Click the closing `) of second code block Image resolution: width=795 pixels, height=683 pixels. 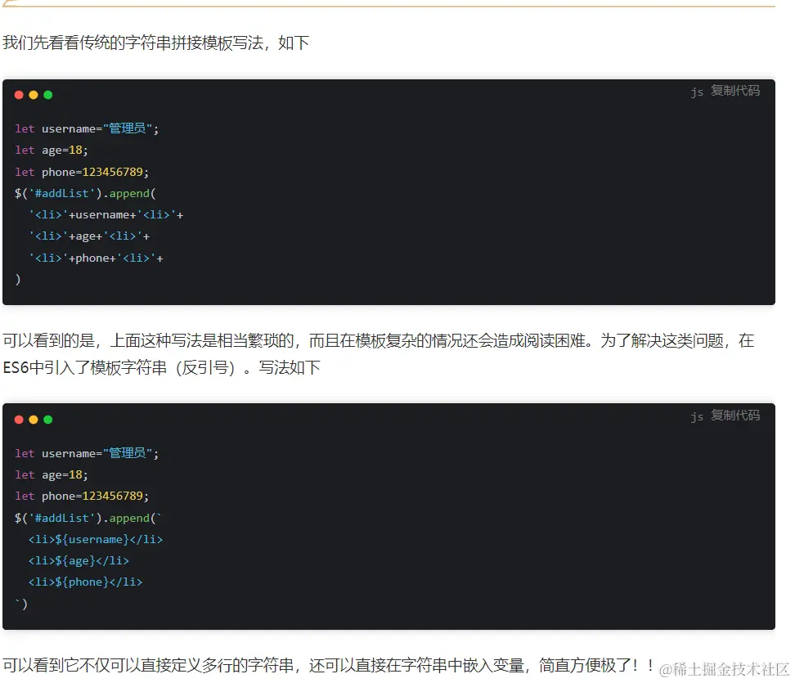[x=21, y=604]
